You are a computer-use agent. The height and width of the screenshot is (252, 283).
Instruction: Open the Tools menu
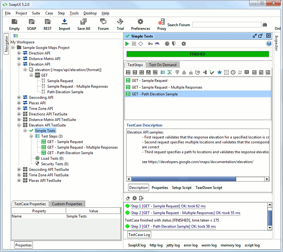(74, 13)
